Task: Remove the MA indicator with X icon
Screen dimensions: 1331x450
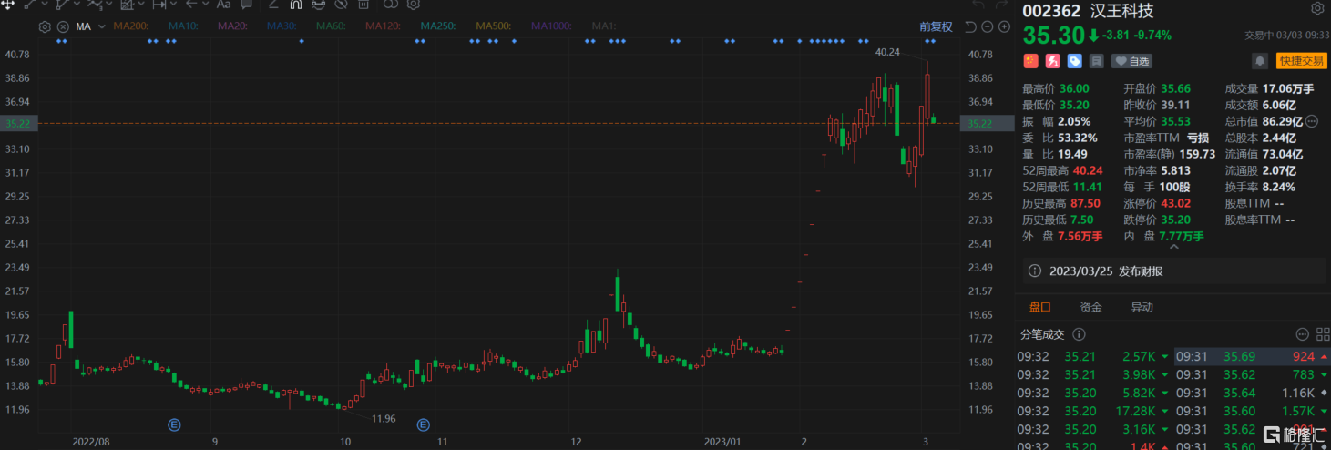Action: [63, 26]
